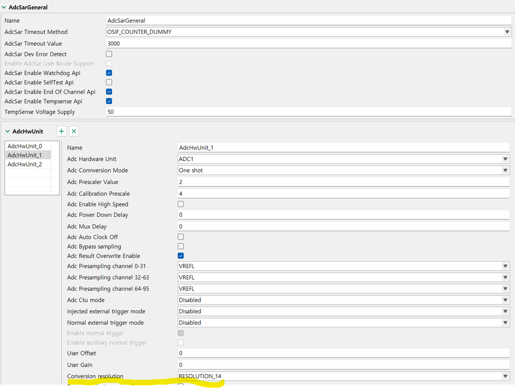Collapse the AdcHwUnit section

coord(8,131)
